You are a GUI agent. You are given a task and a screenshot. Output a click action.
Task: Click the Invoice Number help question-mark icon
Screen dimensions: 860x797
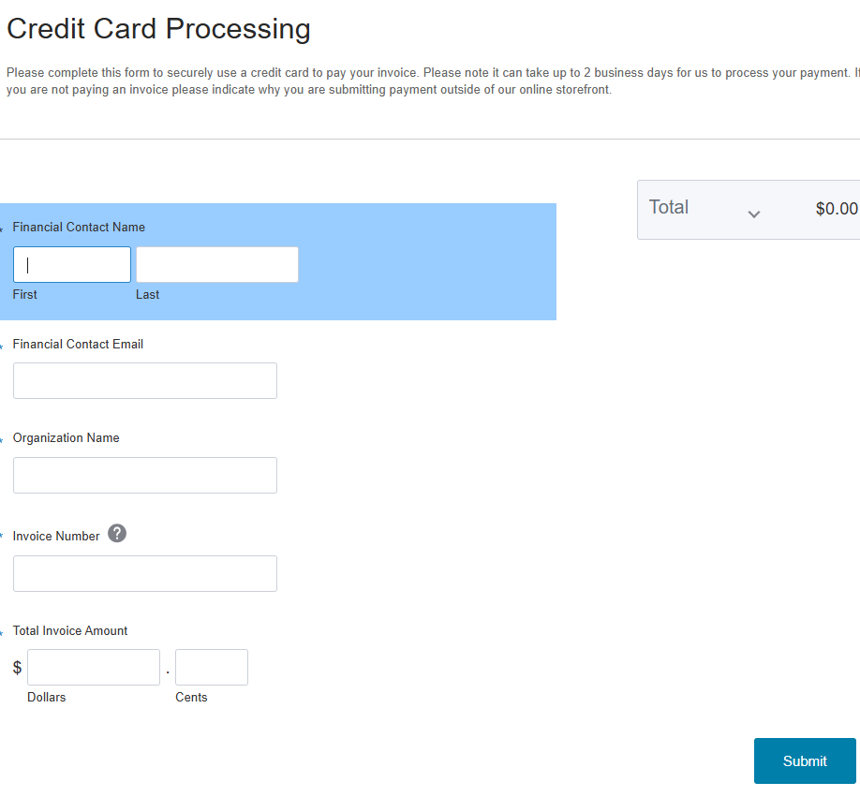coord(117,533)
